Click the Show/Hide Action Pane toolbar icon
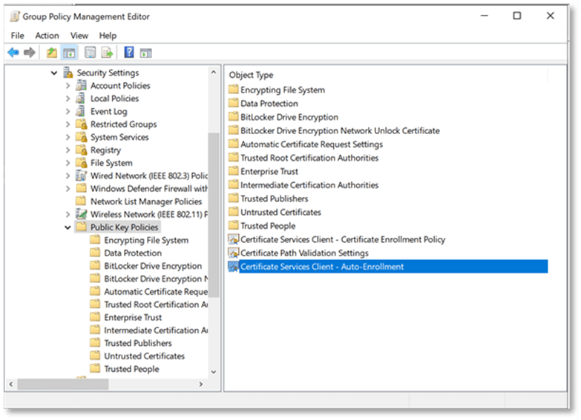Viewport: 581px width, 420px height. click(x=146, y=53)
